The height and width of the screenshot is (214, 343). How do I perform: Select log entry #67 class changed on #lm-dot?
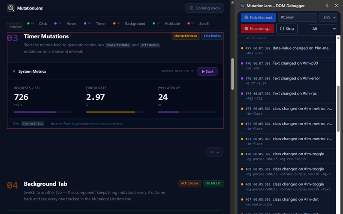point(287,202)
